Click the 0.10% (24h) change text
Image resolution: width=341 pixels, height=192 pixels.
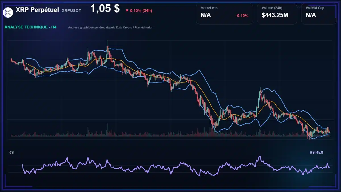tap(141, 11)
